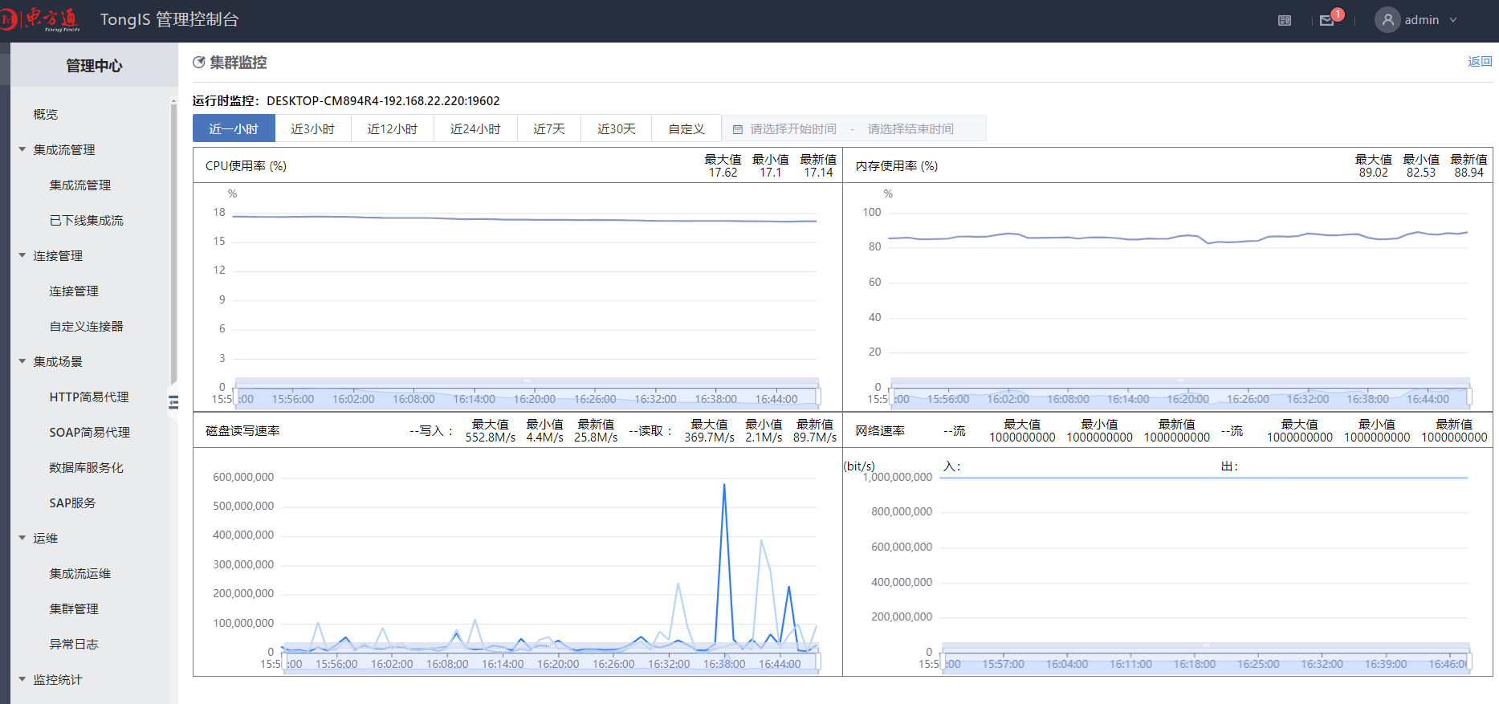The height and width of the screenshot is (704, 1499).
Task: Toggle the 写入 series in the disk chart legend
Action: (x=432, y=431)
